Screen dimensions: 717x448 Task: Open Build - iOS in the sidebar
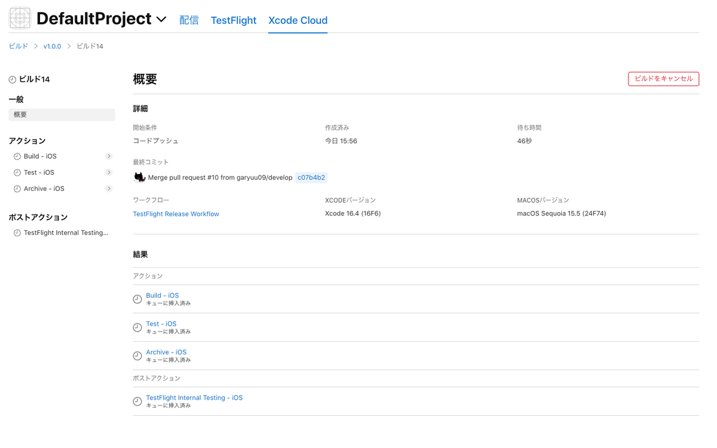point(40,156)
